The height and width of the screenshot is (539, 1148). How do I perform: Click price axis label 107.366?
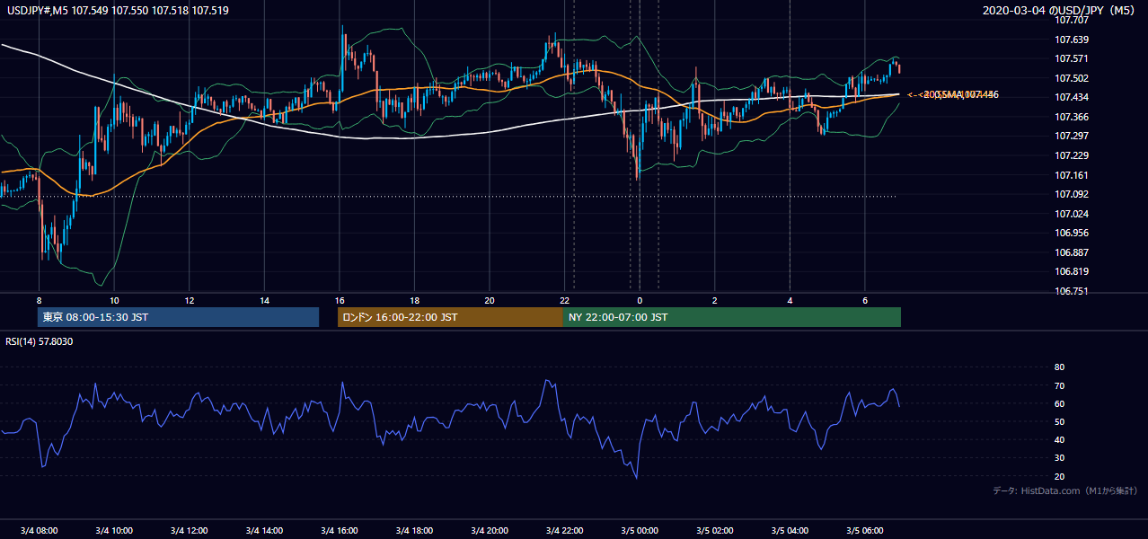point(1071,117)
